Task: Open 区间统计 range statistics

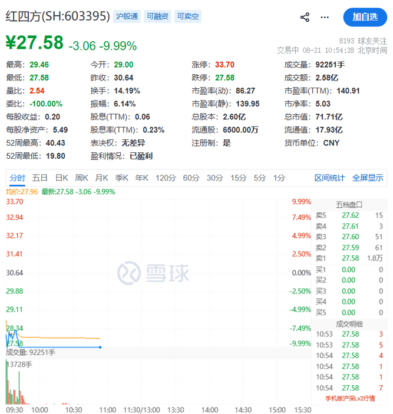Action: (x=329, y=178)
